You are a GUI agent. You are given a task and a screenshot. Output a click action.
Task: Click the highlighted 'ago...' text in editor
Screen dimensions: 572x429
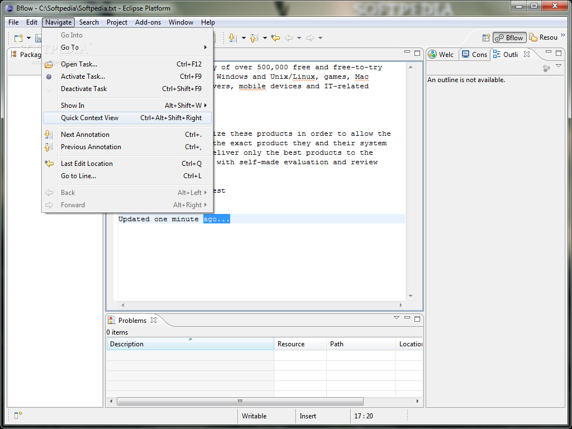pyautogui.click(x=217, y=219)
